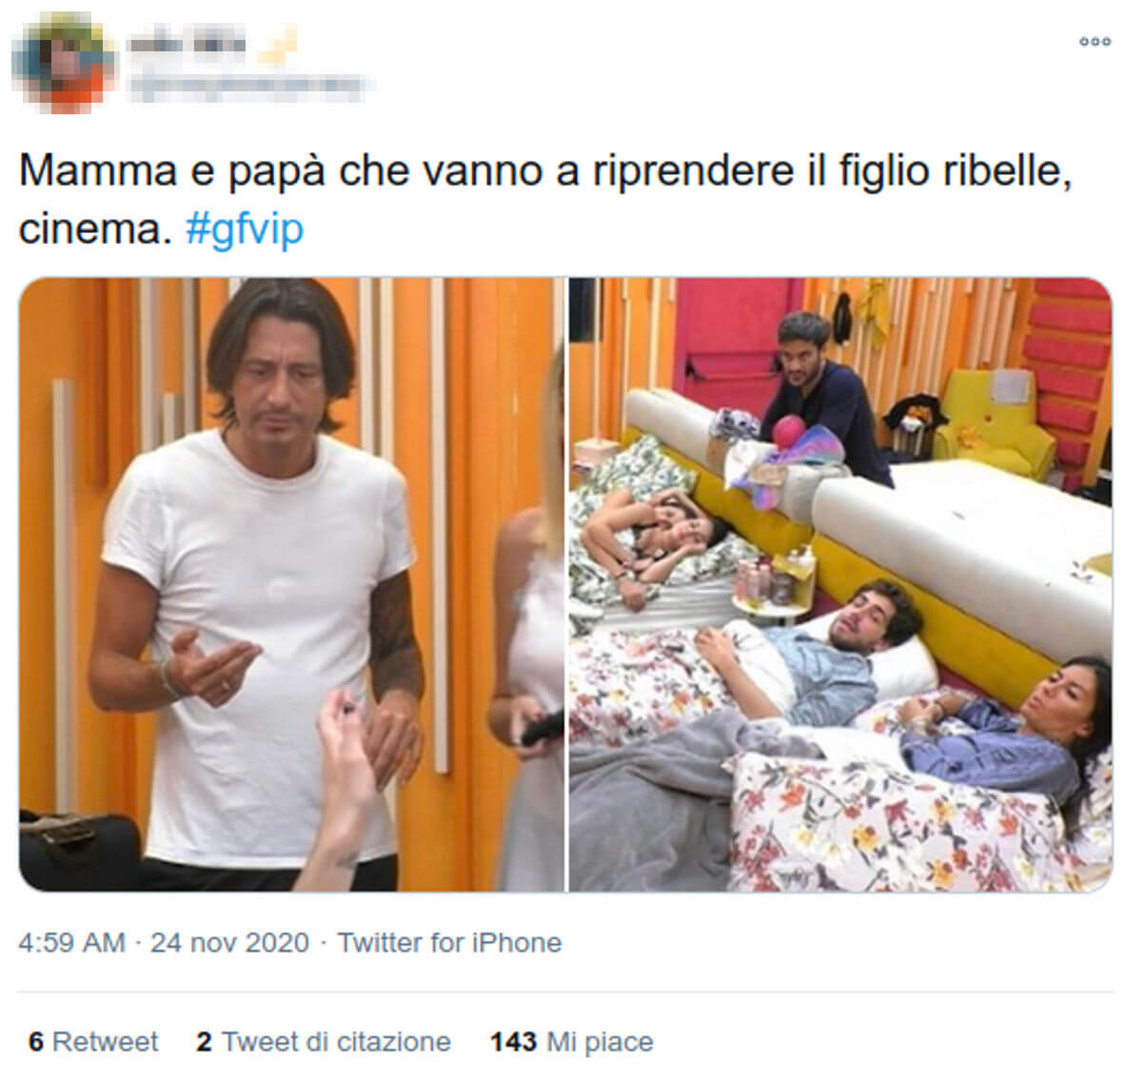Open the right photo of the bedroom scene

[x=840, y=584]
